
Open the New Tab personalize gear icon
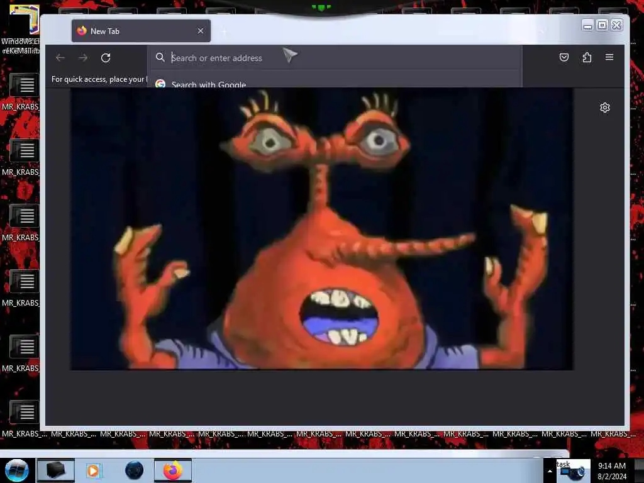(x=604, y=108)
